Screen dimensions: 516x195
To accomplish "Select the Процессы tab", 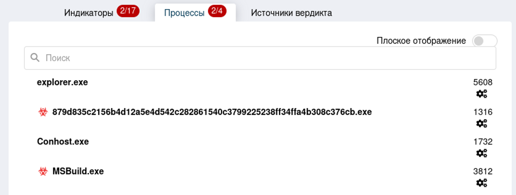I will click(184, 13).
